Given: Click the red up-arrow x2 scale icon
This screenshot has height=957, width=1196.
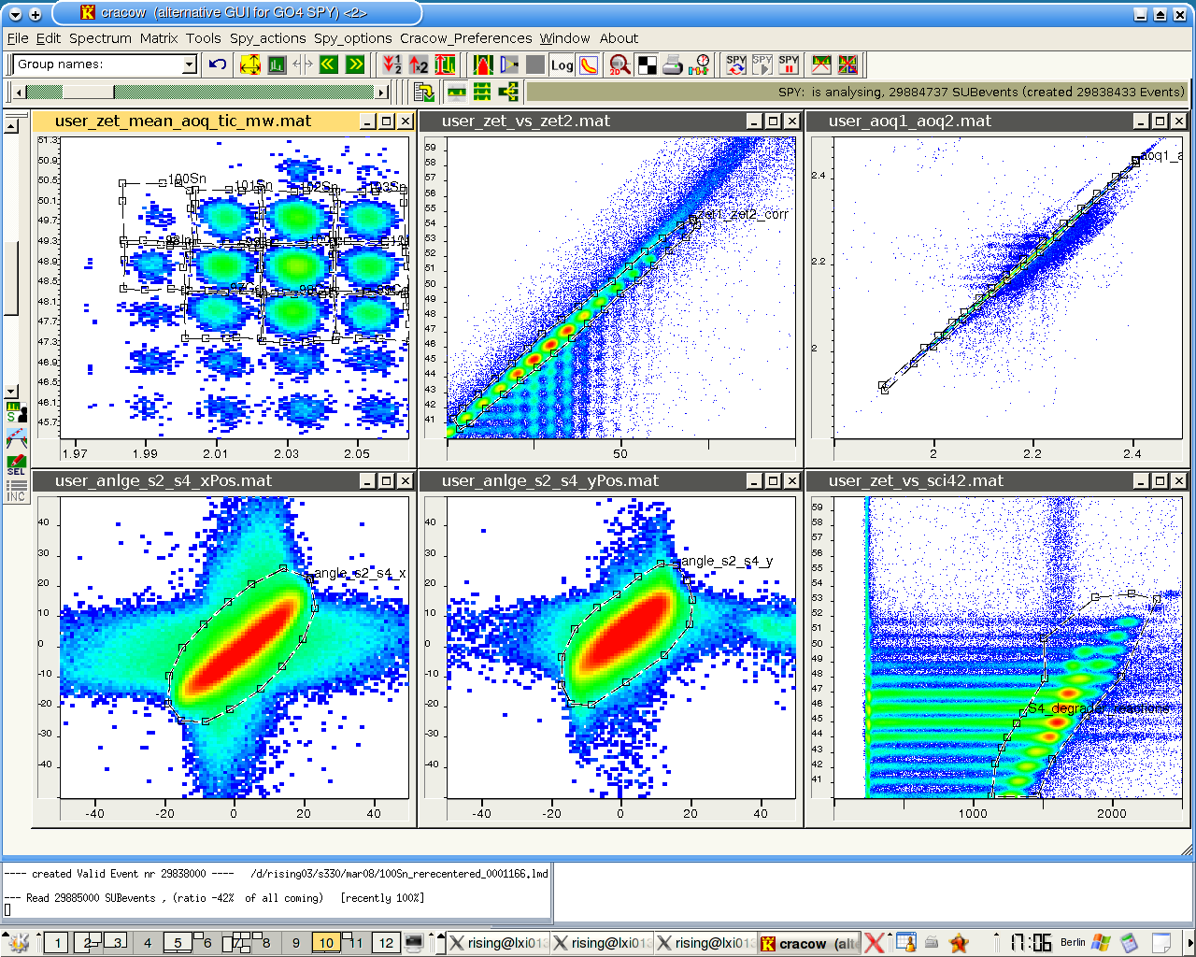Looking at the screenshot, I should (419, 64).
